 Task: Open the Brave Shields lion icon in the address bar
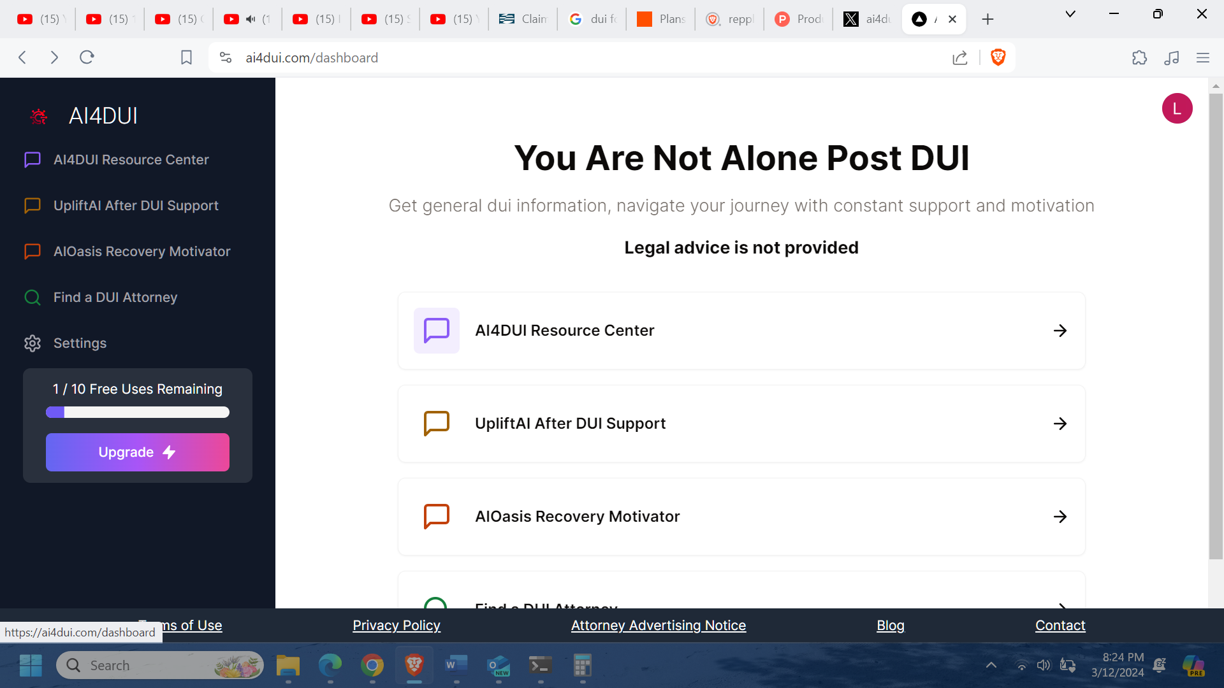coord(998,57)
